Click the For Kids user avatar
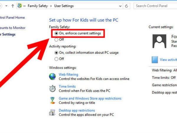This screenshot has height=133, width=177. [x=159, y=41]
